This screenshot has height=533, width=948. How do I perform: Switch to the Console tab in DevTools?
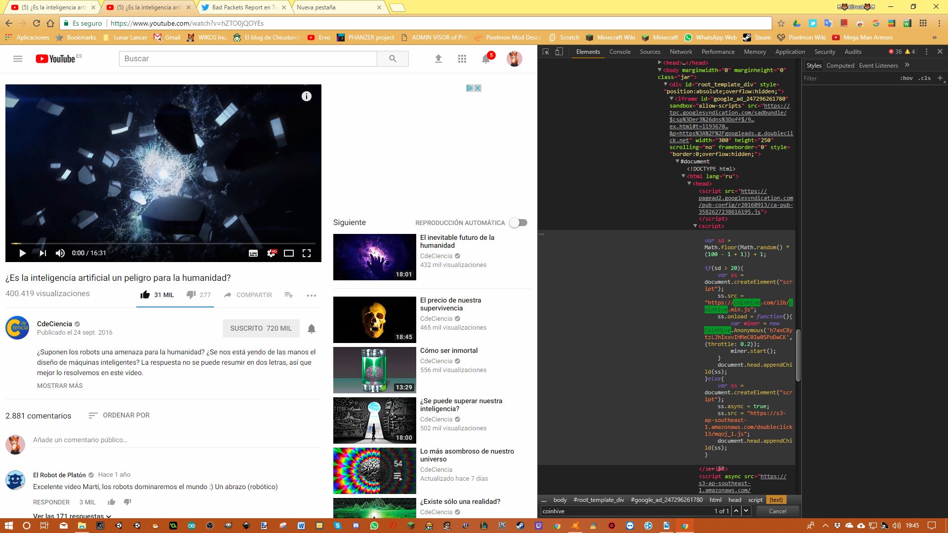(620, 51)
